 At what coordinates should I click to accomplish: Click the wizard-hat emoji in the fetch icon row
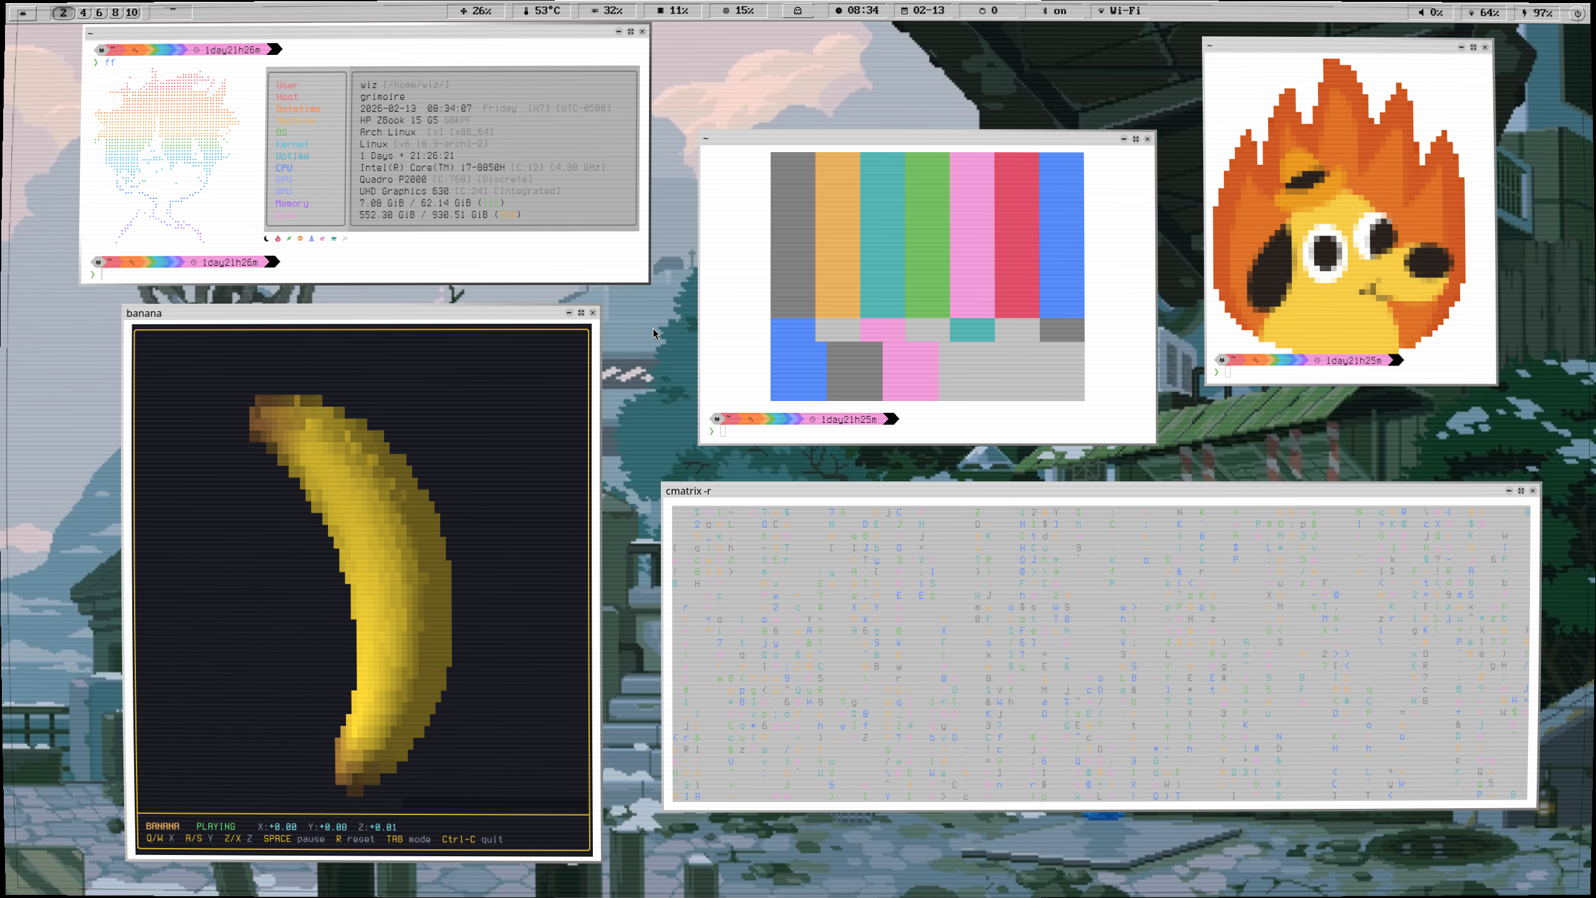point(312,238)
